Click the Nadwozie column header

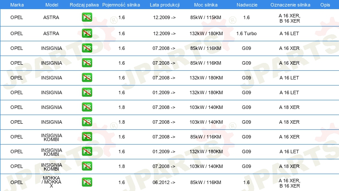point(247,5)
